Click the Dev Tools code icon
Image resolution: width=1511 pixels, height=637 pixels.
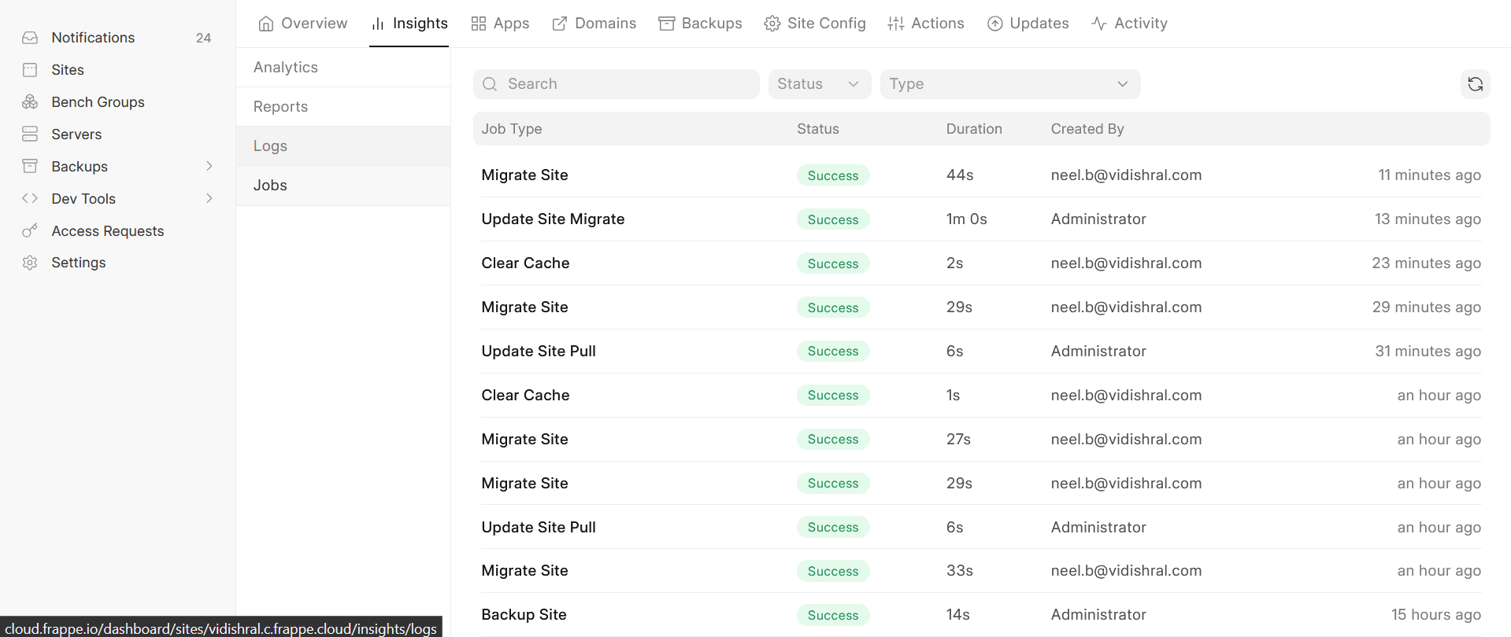click(x=30, y=199)
